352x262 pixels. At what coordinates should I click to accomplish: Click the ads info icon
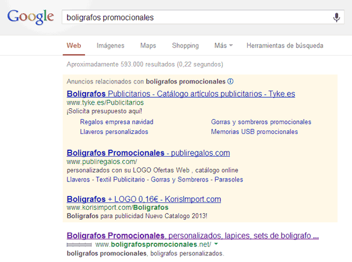(230, 81)
